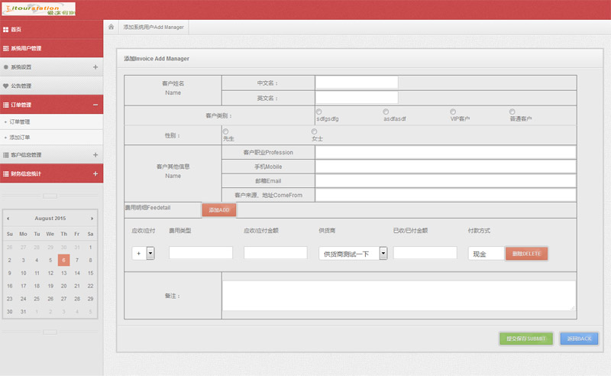Image resolution: width=611 pixels, height=376 pixels.
Task: Go to next month in calendar
Action: coord(92,219)
